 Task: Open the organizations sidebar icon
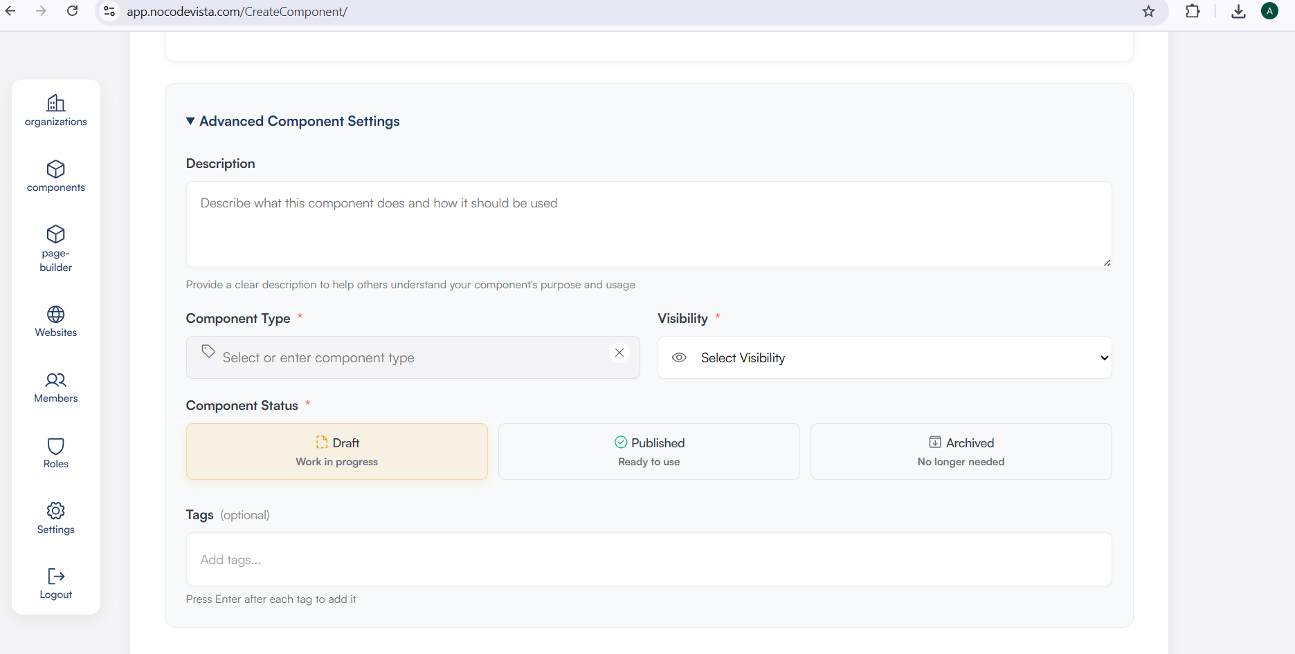click(x=55, y=104)
